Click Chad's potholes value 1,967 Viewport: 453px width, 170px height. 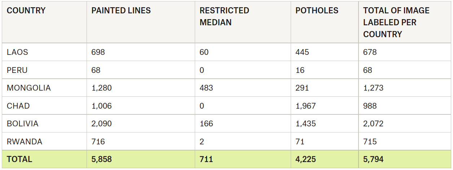pos(305,106)
